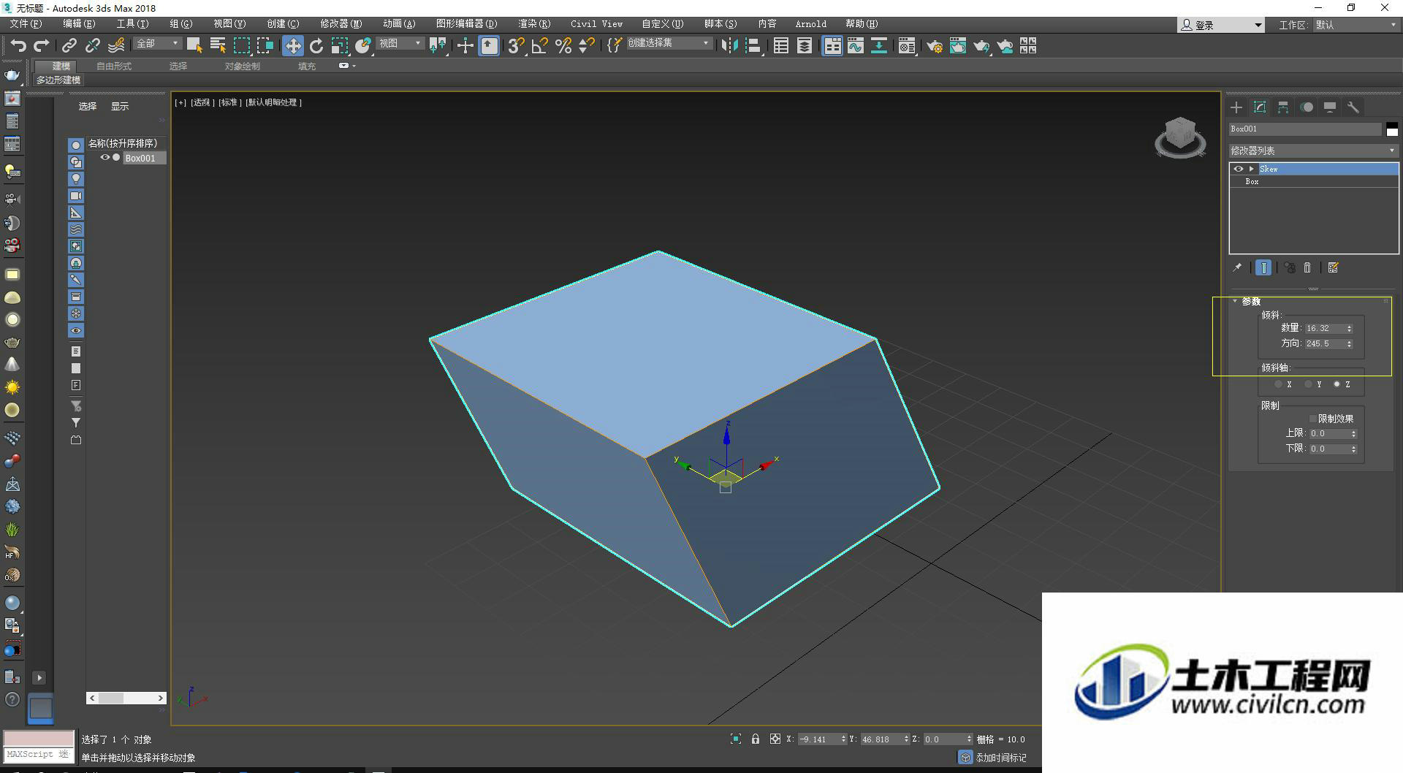Click the Pin Stack icon
The width and height of the screenshot is (1403, 773).
pos(1237,267)
